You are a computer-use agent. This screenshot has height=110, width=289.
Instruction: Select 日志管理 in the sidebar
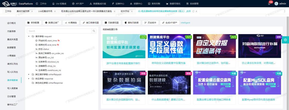tap(12, 96)
